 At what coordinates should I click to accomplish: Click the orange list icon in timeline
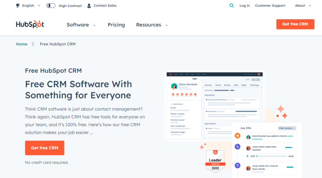(x=237, y=136)
